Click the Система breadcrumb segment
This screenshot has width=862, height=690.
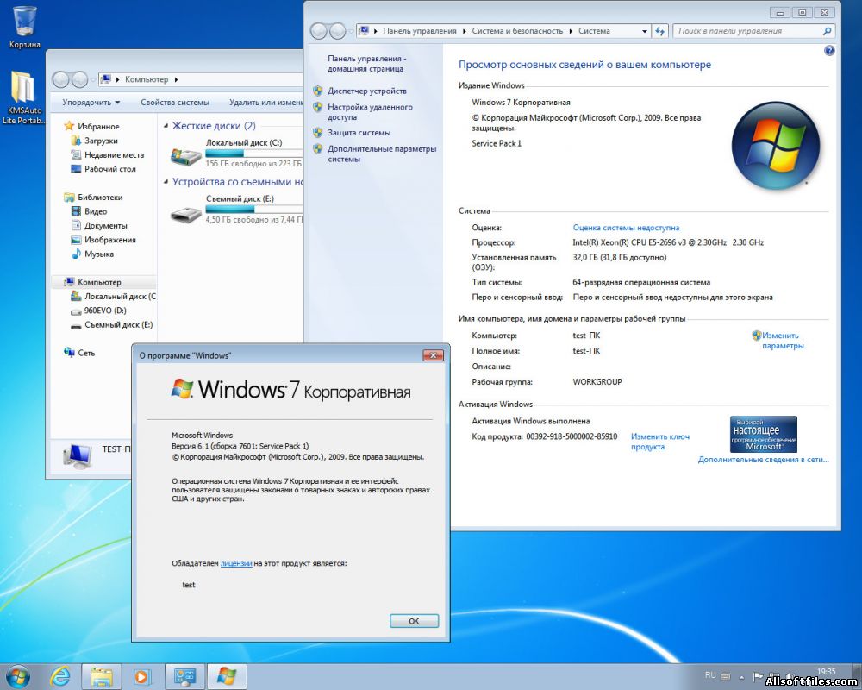click(594, 31)
